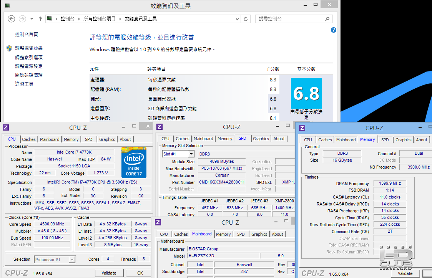The width and height of the screenshot is (432, 278).
Task: Open the Processor #1 selection dropdown
Action: click(x=72, y=260)
